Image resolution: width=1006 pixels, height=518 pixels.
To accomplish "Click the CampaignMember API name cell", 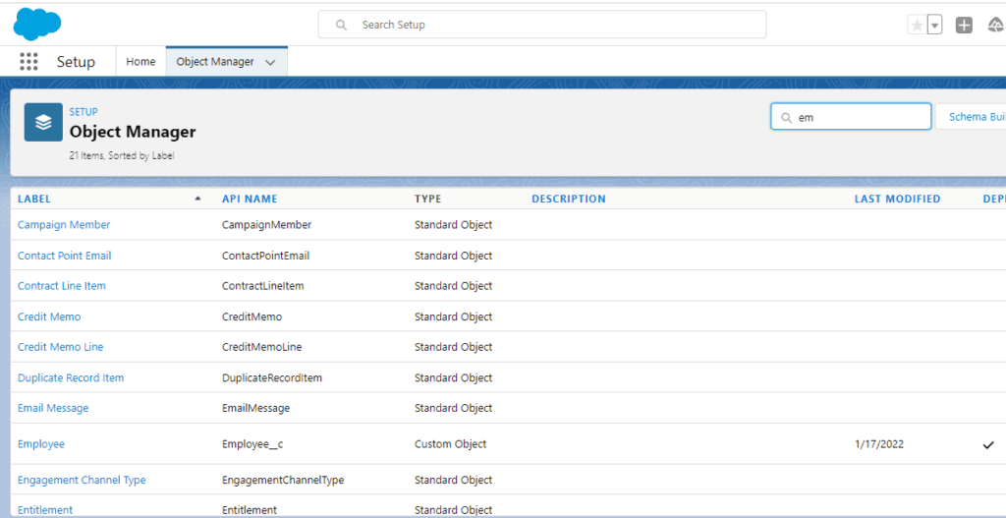I will (267, 225).
